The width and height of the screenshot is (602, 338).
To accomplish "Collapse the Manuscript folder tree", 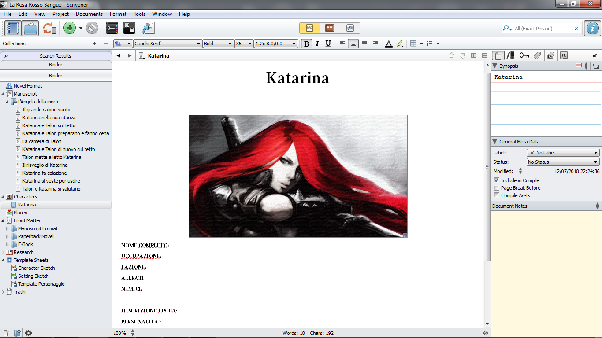I will click(3, 94).
